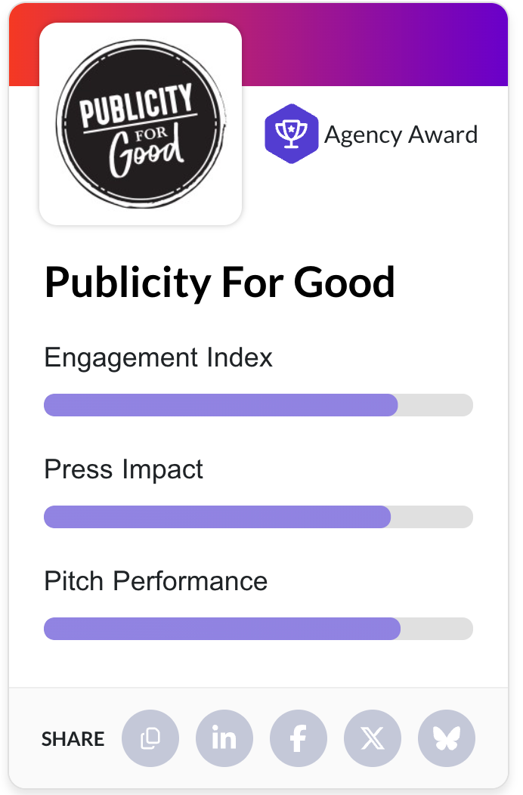523x795 pixels.
Task: Click the SHARE label text
Action: point(73,739)
